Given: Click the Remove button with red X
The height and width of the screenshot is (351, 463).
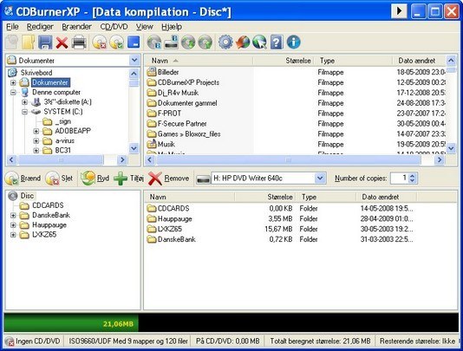Looking at the screenshot, I should click(168, 179).
